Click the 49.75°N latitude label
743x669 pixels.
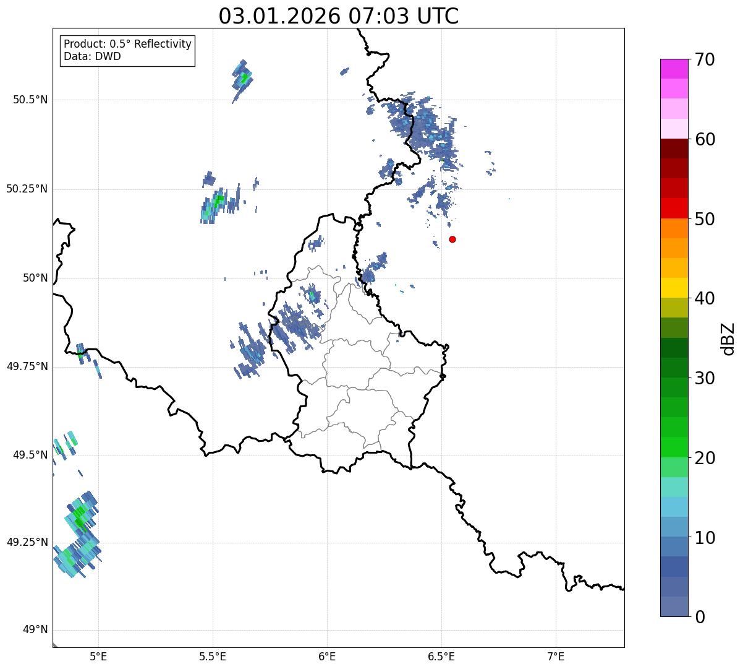click(x=27, y=366)
